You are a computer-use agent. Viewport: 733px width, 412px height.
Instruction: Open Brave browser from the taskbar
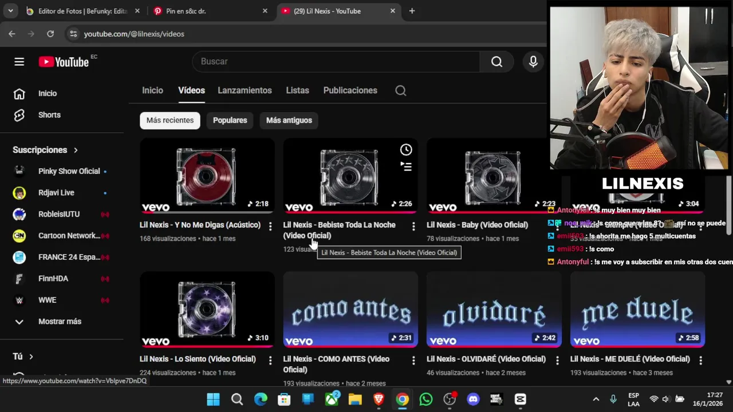point(379,399)
